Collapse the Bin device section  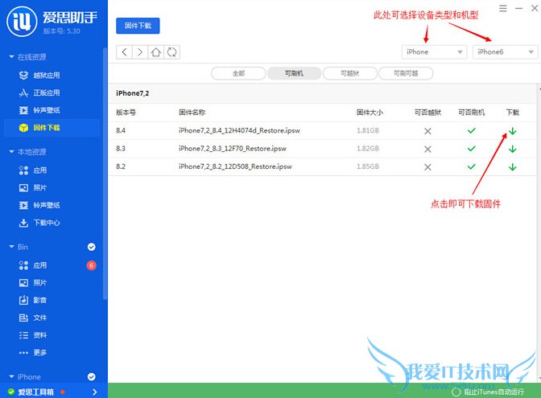(11, 247)
